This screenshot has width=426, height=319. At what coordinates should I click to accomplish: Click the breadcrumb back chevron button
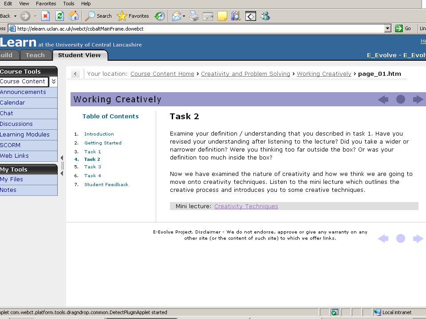coord(75,74)
